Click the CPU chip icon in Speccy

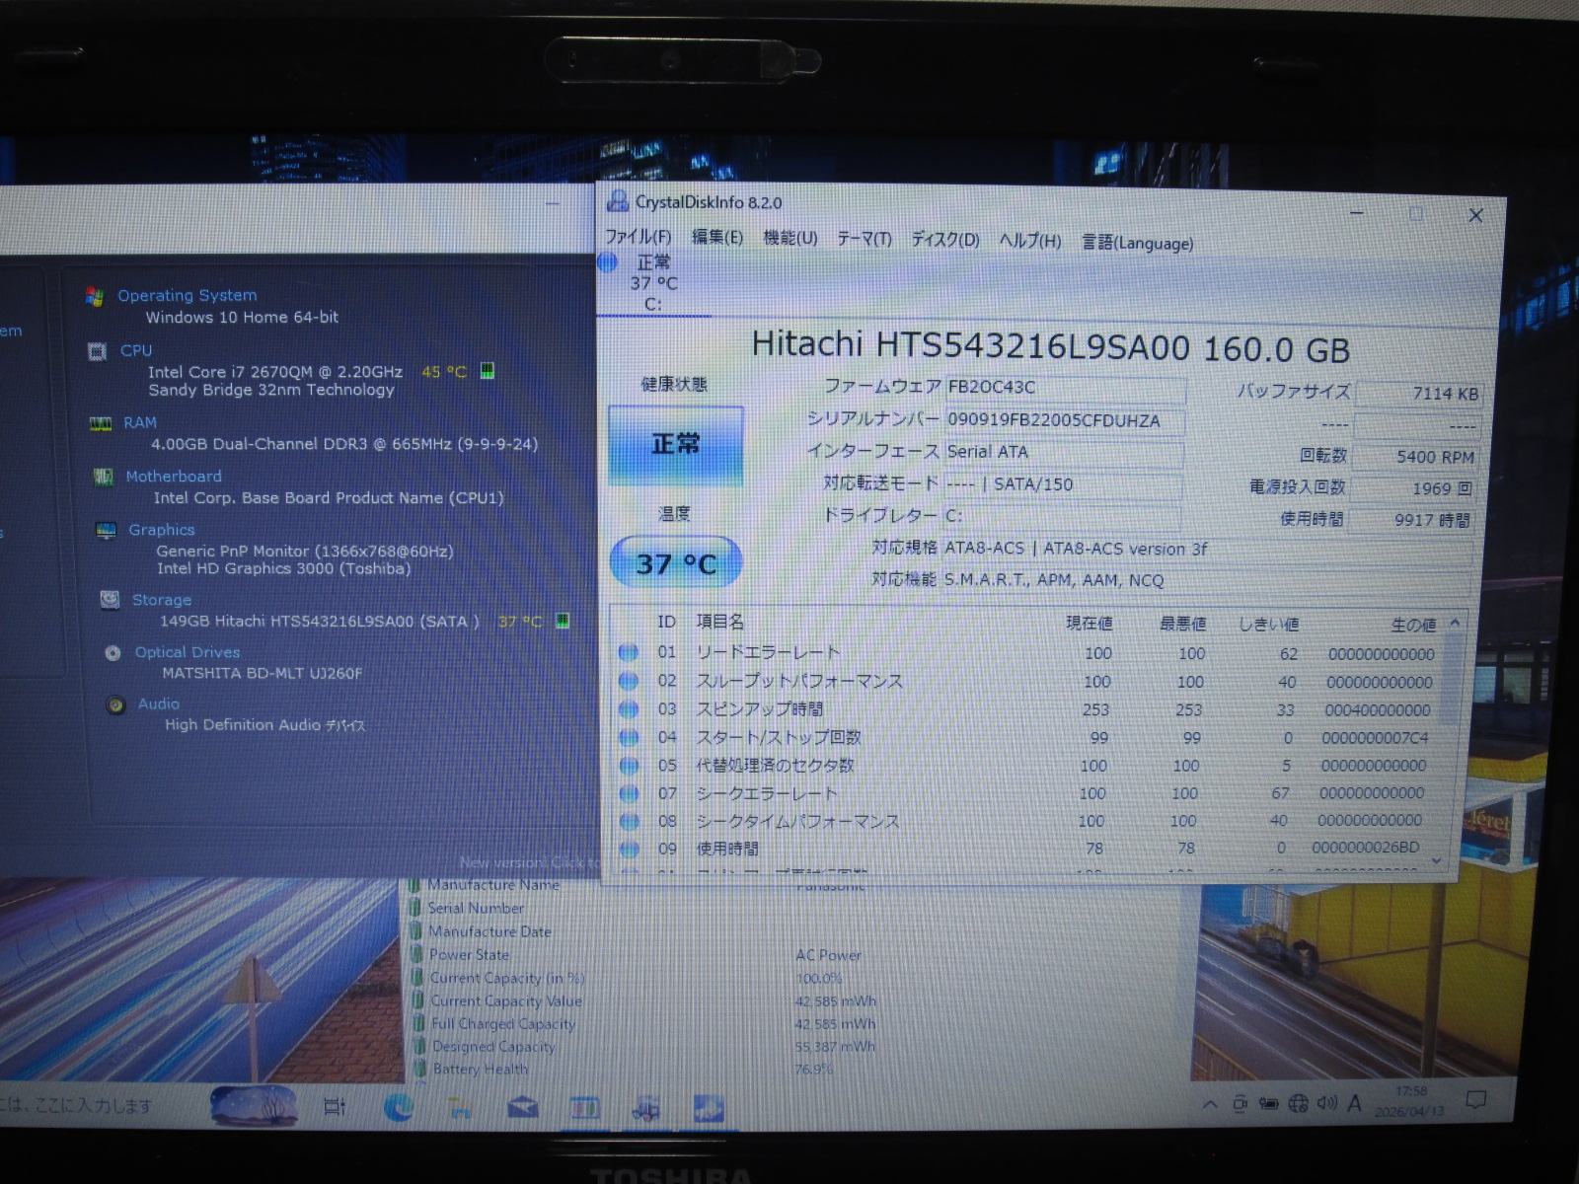click(97, 351)
